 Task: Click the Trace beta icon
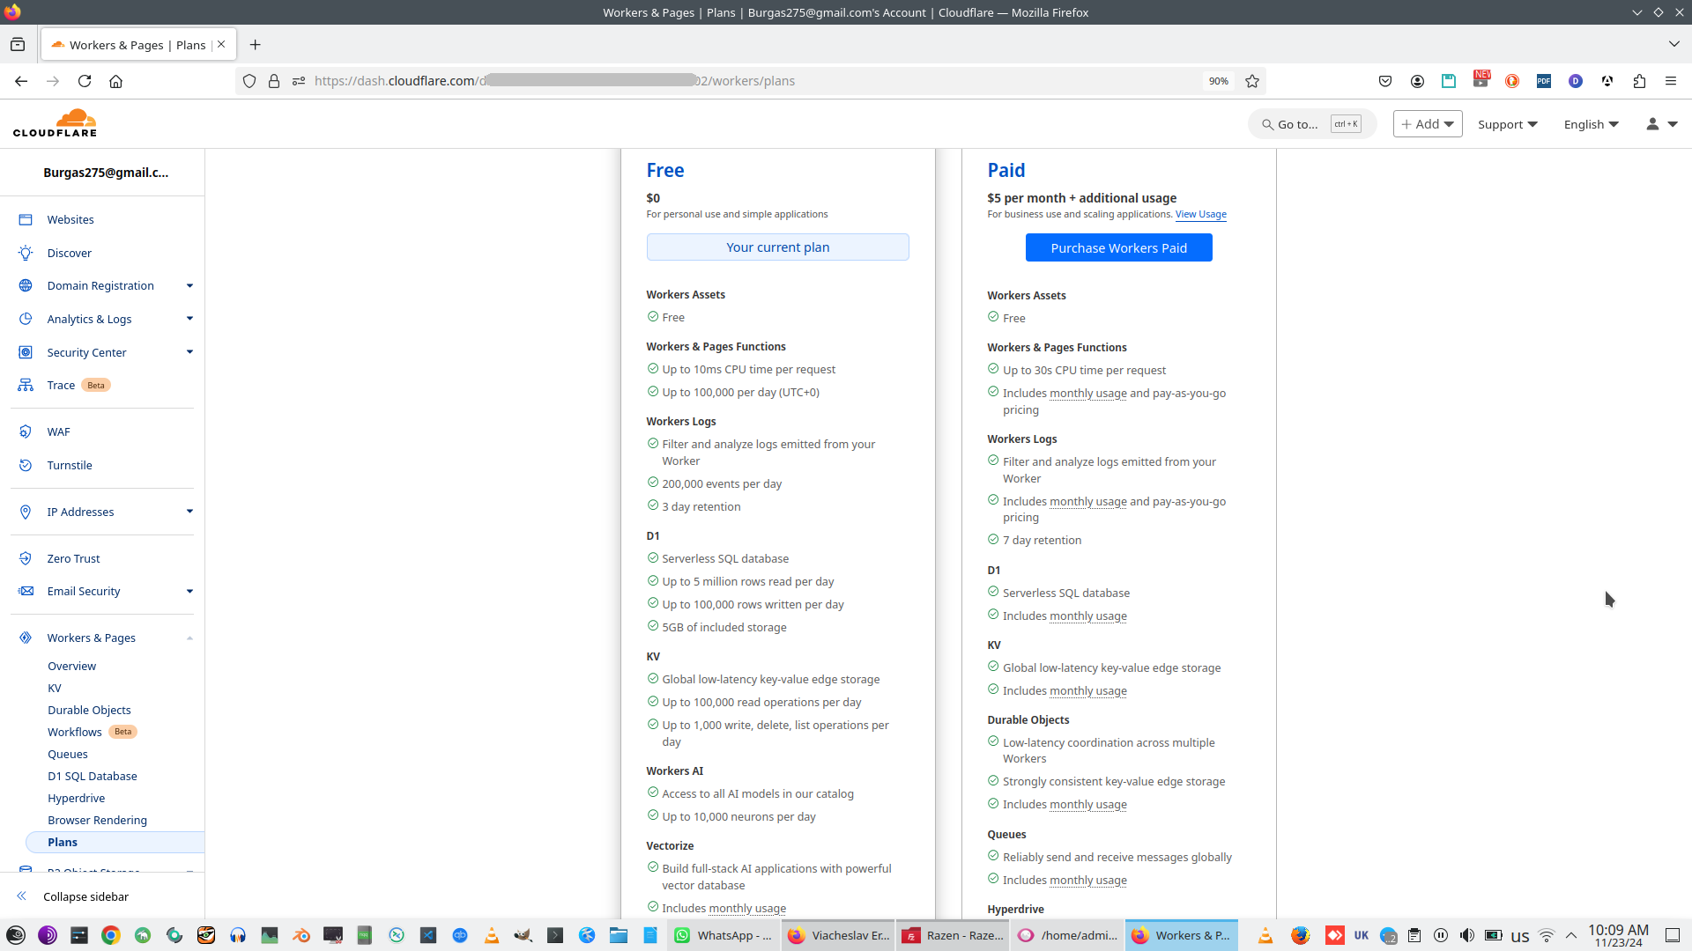[26, 385]
